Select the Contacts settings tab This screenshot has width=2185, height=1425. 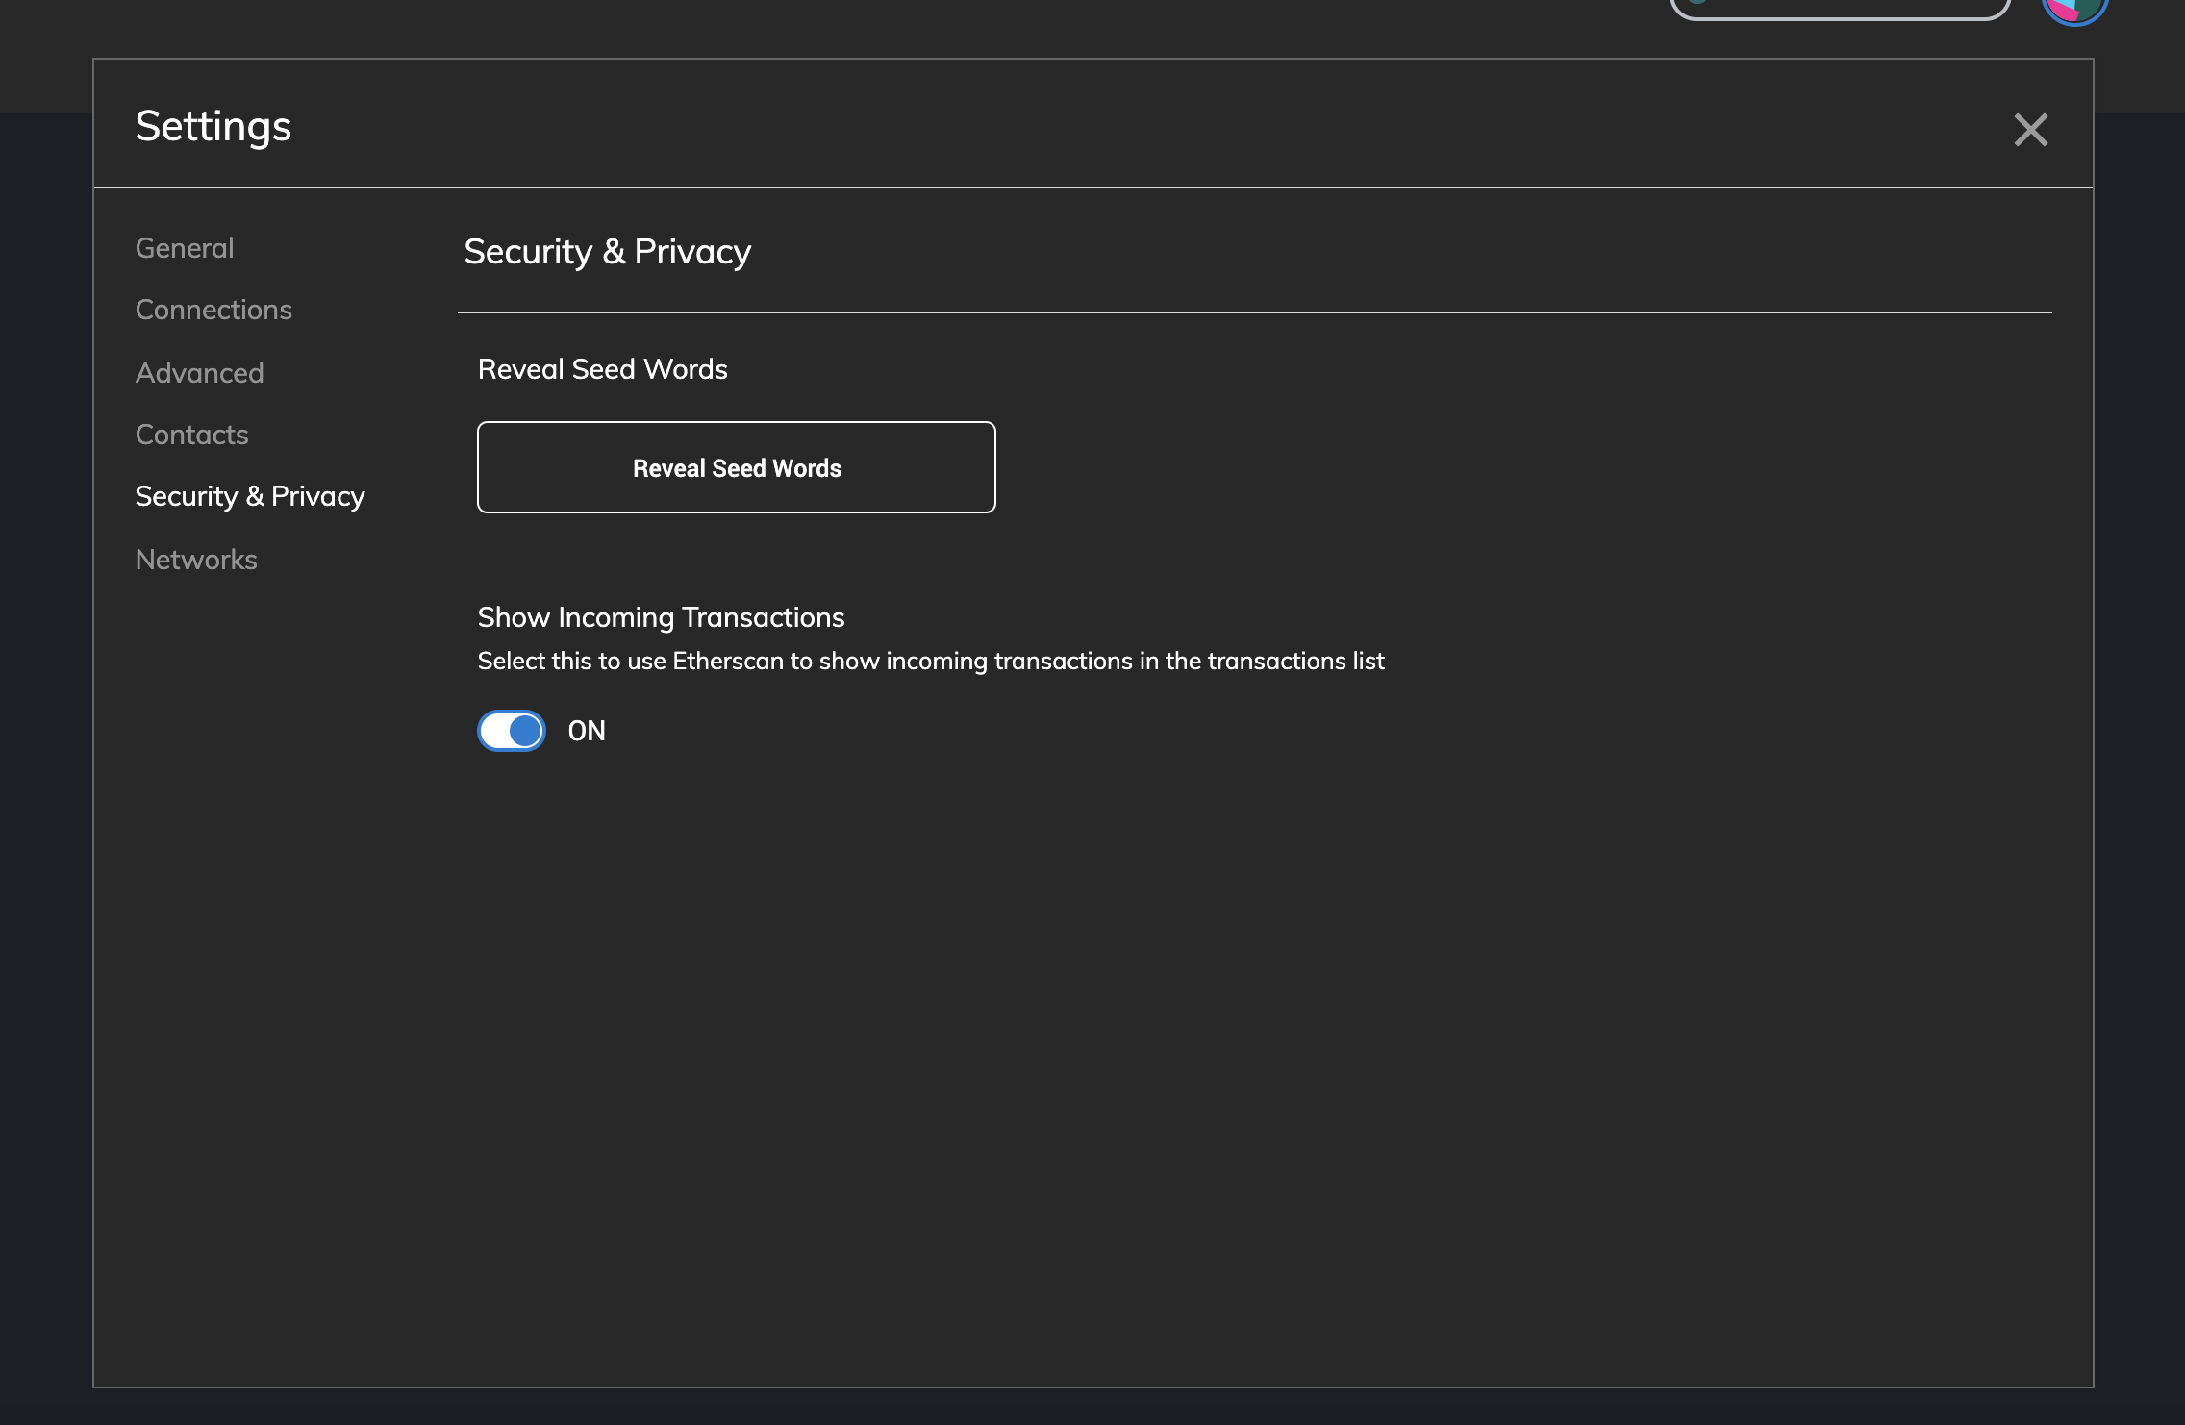[x=191, y=435]
